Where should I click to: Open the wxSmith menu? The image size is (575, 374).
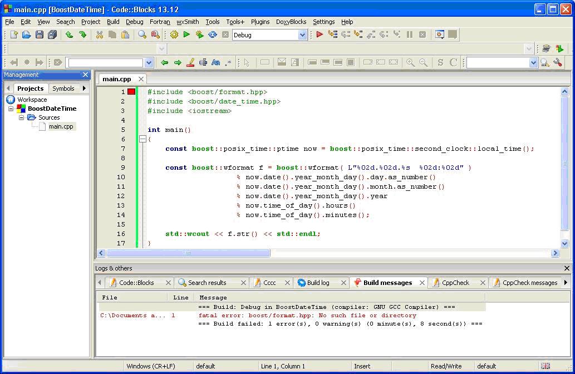[x=188, y=22]
